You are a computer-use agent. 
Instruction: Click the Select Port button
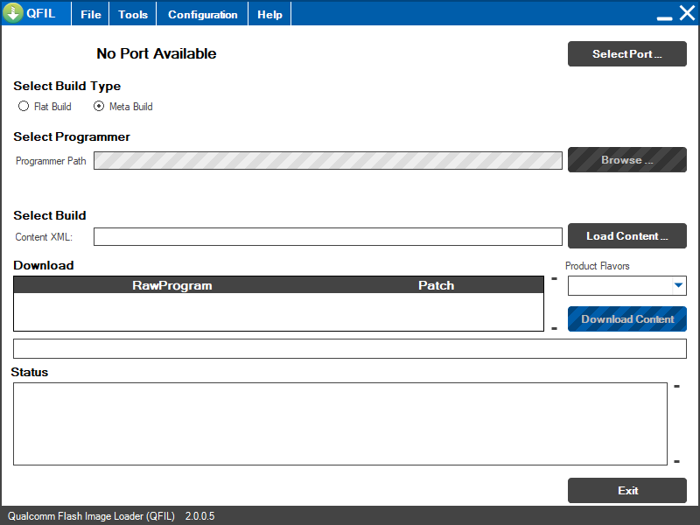626,54
